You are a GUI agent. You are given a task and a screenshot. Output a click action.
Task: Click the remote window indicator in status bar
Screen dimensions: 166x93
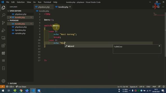coord(2,87)
